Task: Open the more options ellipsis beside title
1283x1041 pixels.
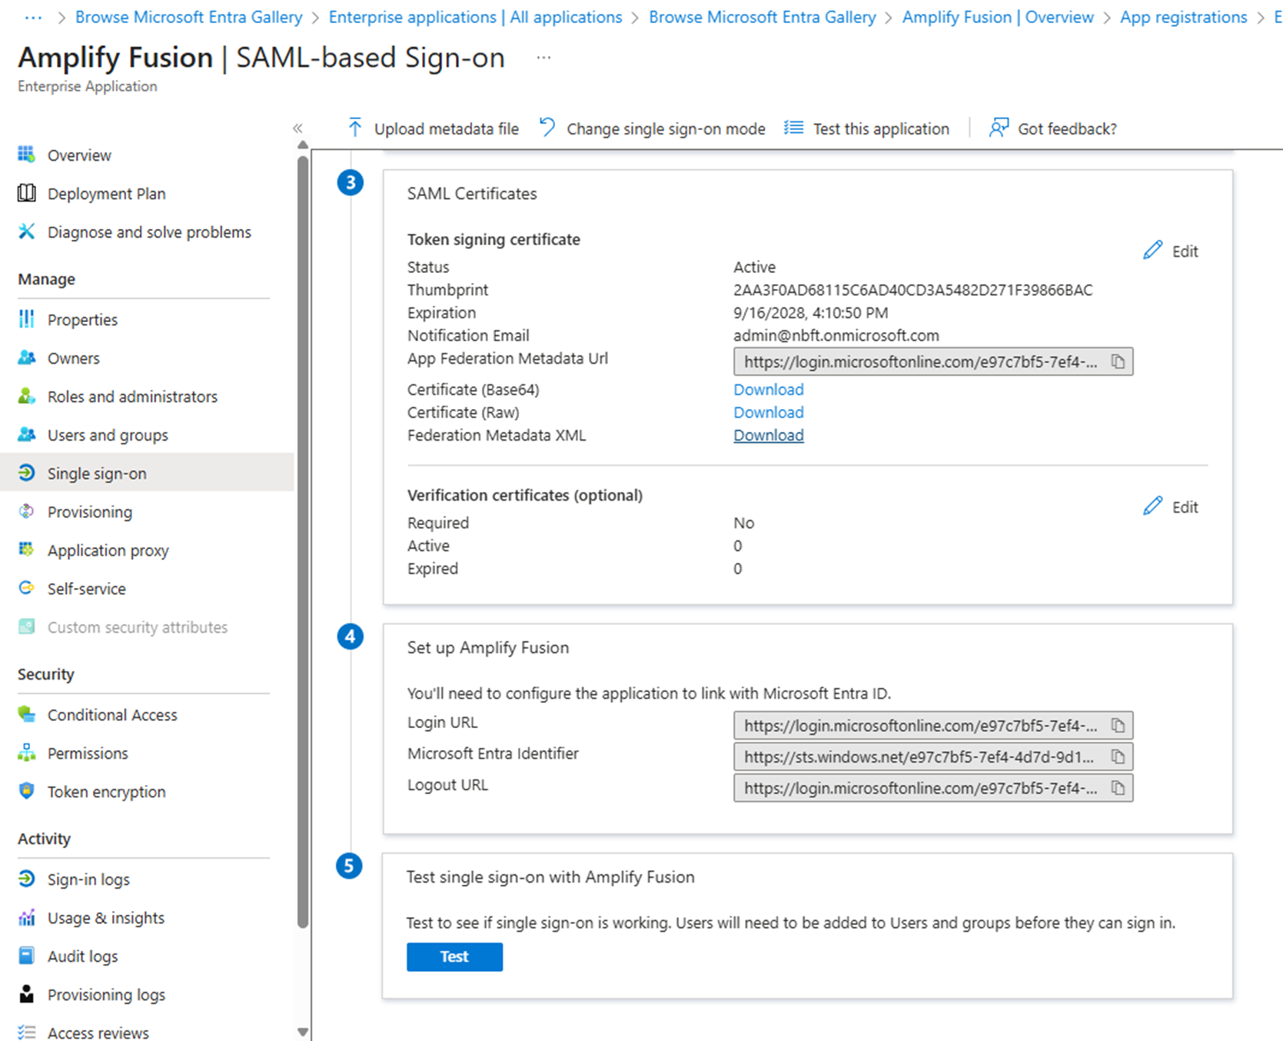Action: pos(543,58)
